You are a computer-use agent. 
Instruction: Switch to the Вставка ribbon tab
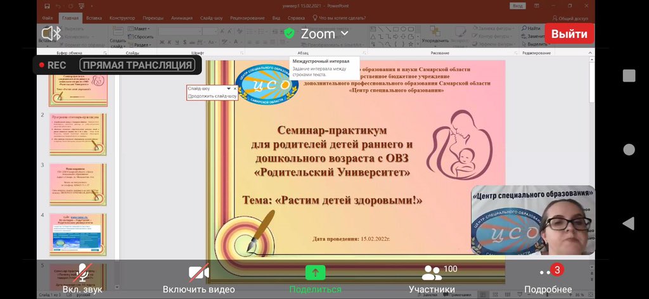pos(94,18)
